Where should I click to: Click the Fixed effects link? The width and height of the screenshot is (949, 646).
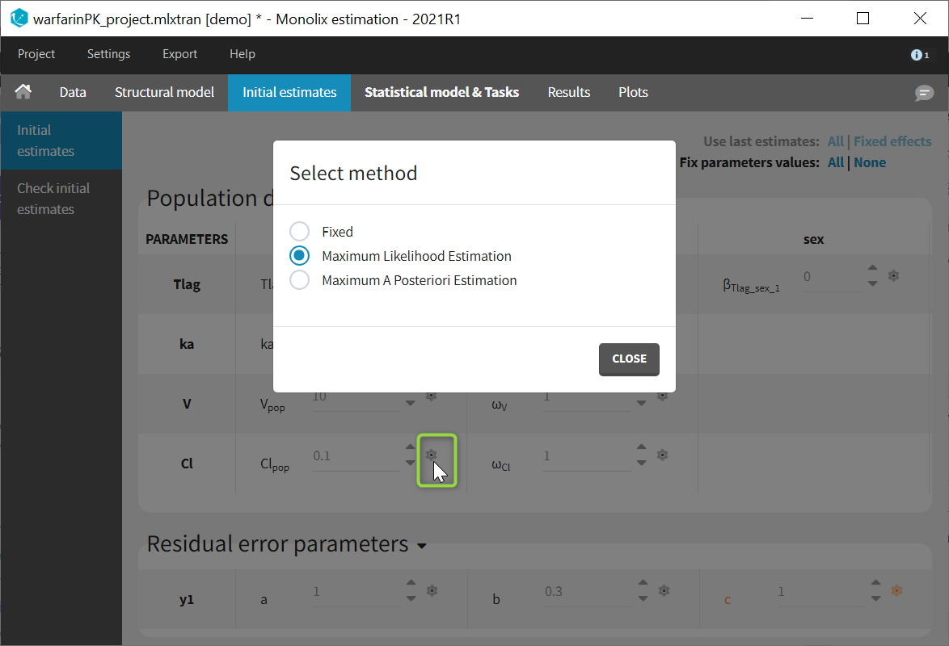pyautogui.click(x=892, y=141)
